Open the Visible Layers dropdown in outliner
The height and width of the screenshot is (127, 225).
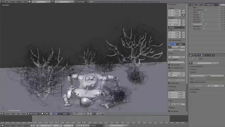(212, 5)
